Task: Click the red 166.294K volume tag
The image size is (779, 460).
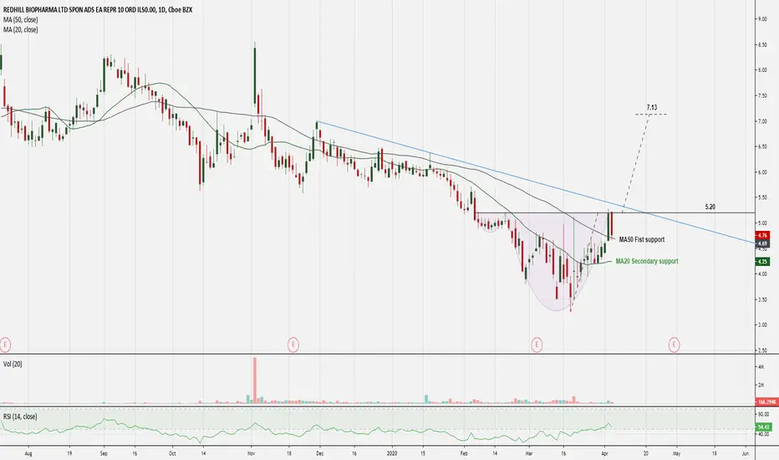Action: click(x=766, y=401)
